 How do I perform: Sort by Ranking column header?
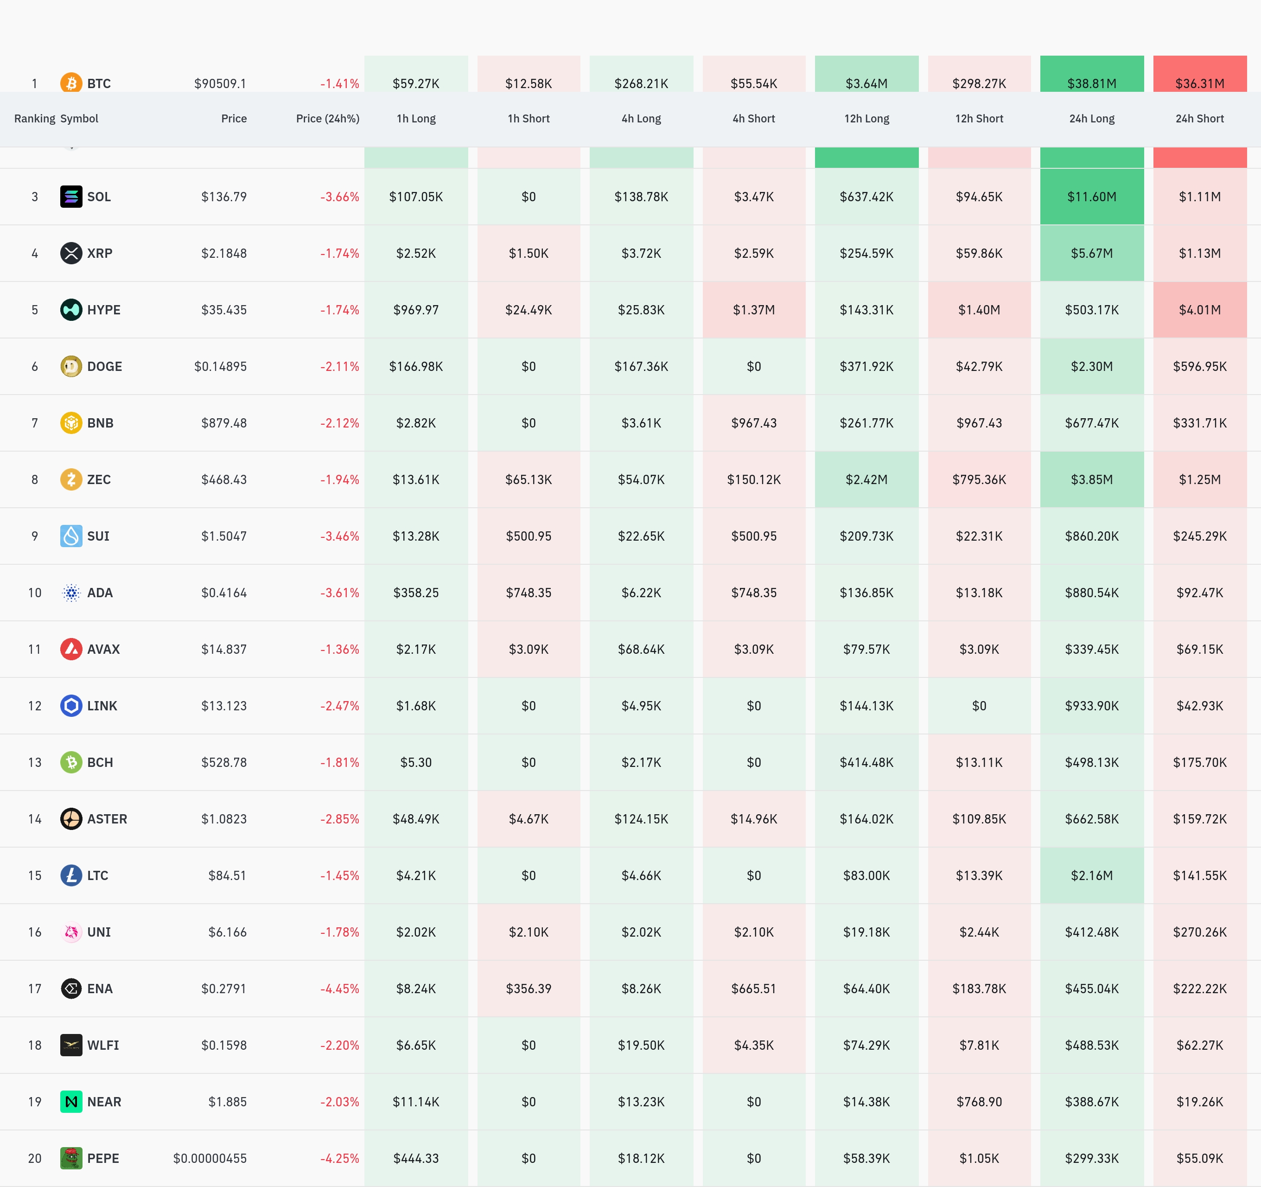(34, 119)
